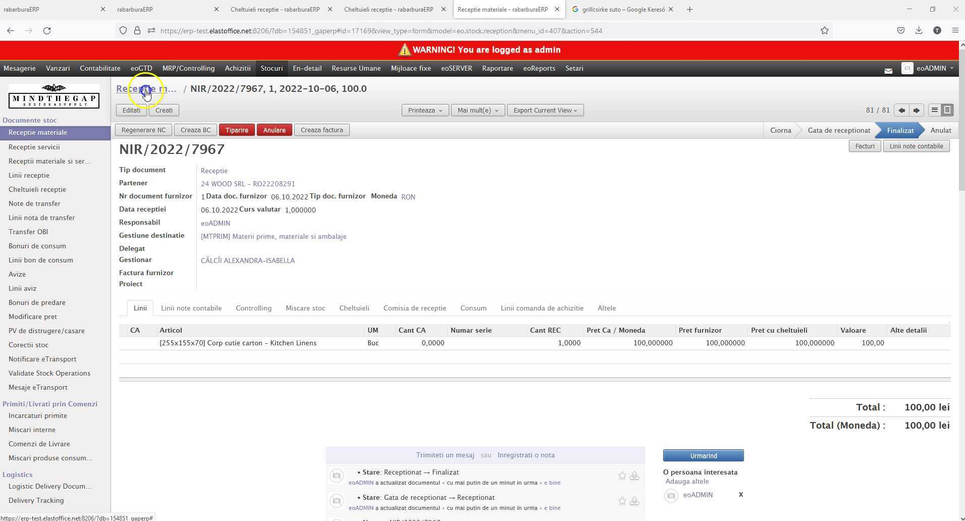Screen dimensions: 965x521
Task: Open the Contabilitate menu
Action: click(100, 68)
